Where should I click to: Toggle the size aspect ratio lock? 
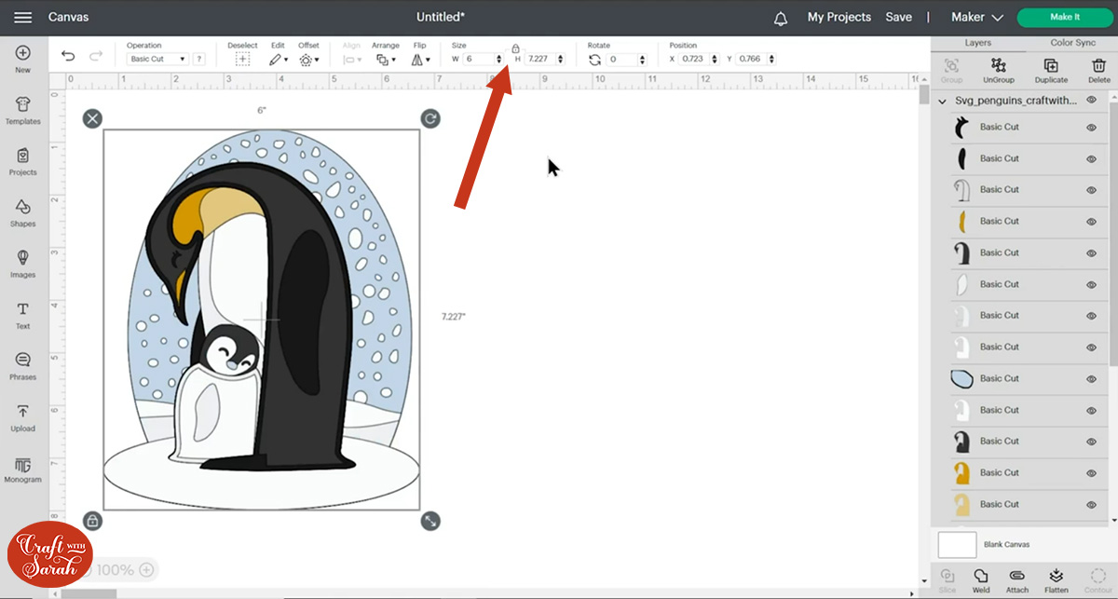click(x=515, y=48)
